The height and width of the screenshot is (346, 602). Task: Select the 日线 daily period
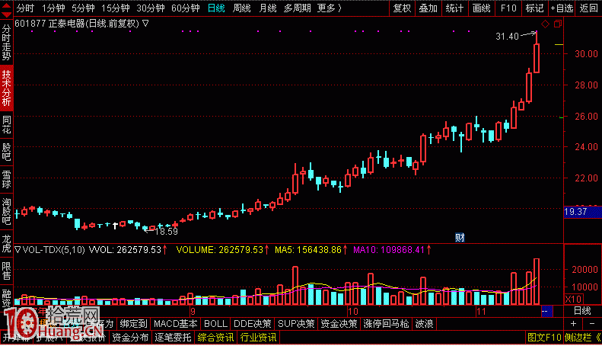pyautogui.click(x=216, y=8)
